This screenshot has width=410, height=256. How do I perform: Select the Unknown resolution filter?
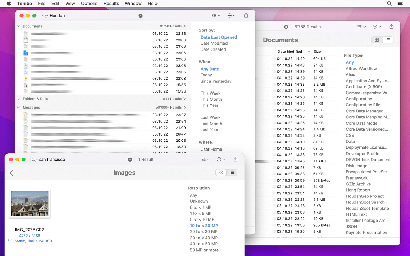199,201
